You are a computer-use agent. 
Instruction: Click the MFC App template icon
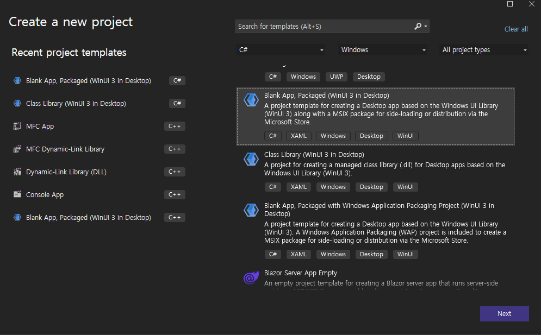17,126
